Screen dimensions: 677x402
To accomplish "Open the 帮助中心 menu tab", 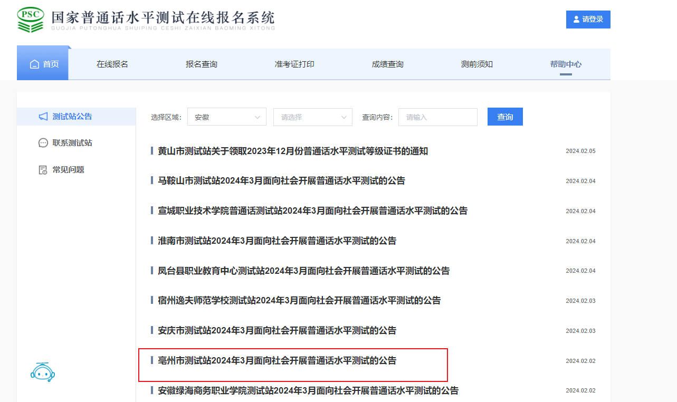I will point(566,64).
